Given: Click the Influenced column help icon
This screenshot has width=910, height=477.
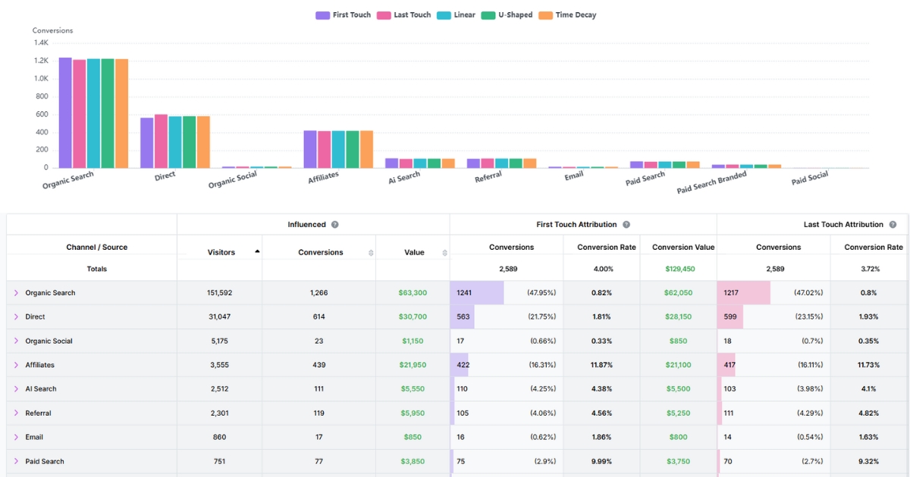Looking at the screenshot, I should click(x=334, y=224).
